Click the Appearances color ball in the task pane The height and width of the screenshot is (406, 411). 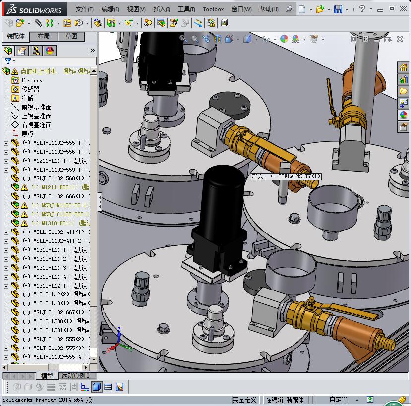tap(403, 115)
